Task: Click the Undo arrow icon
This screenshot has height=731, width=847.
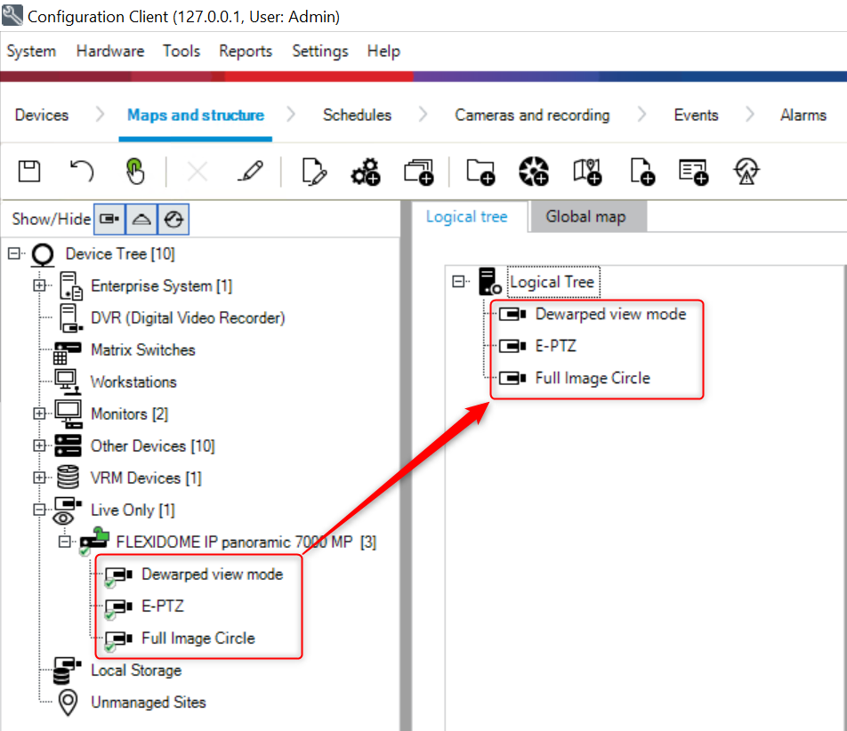Action: 82,172
